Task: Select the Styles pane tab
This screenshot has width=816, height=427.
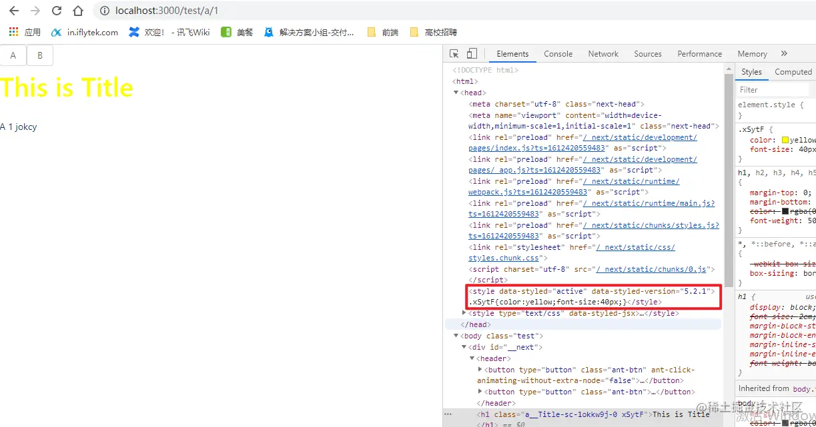Action: 751,72
